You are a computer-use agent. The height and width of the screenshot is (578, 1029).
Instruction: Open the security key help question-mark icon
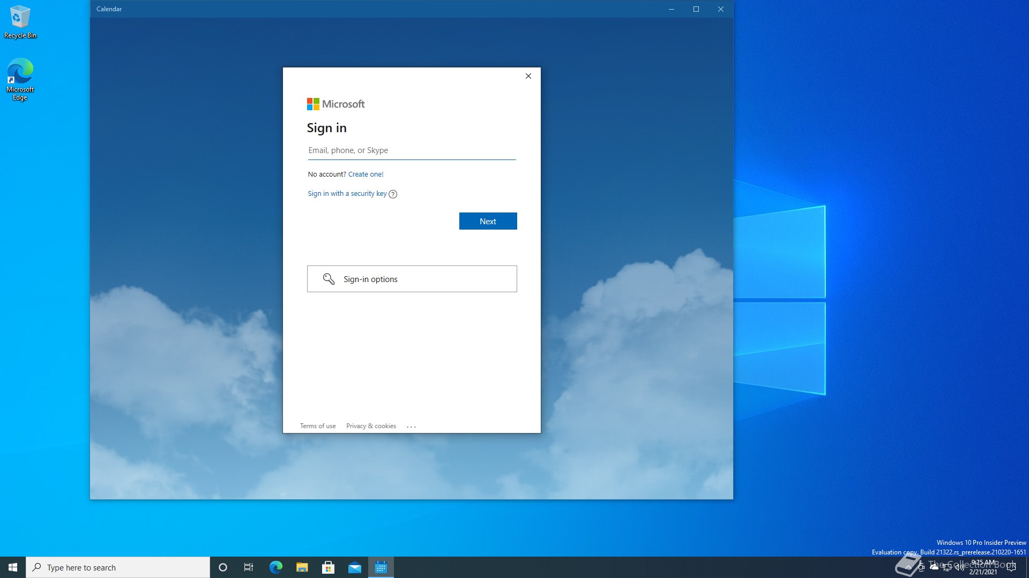[x=393, y=194]
